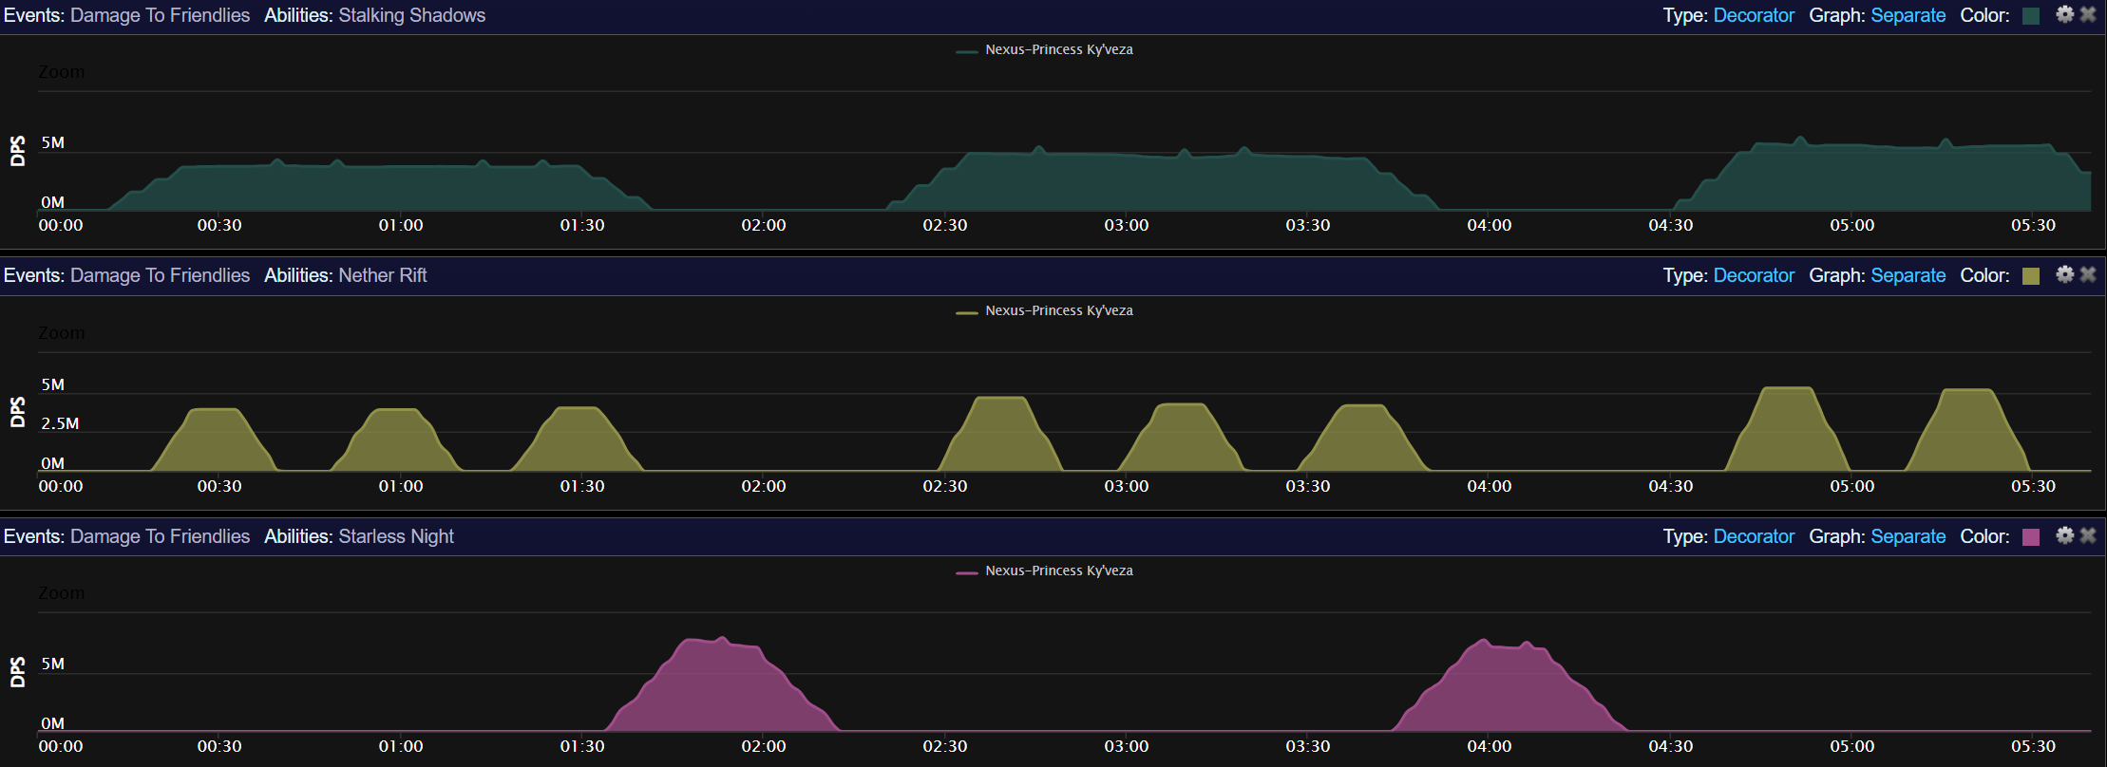The image size is (2107, 767).
Task: Click Damage To Friendlies in Stalking Shadows header
Action: (x=160, y=15)
